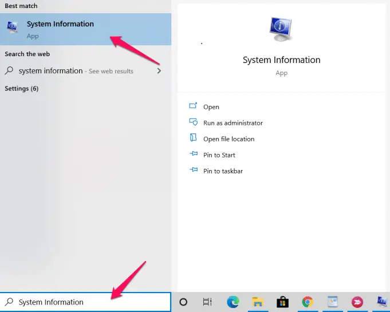Launch Google Chrome from the taskbar
The width and height of the screenshot is (390, 312).
click(x=308, y=302)
